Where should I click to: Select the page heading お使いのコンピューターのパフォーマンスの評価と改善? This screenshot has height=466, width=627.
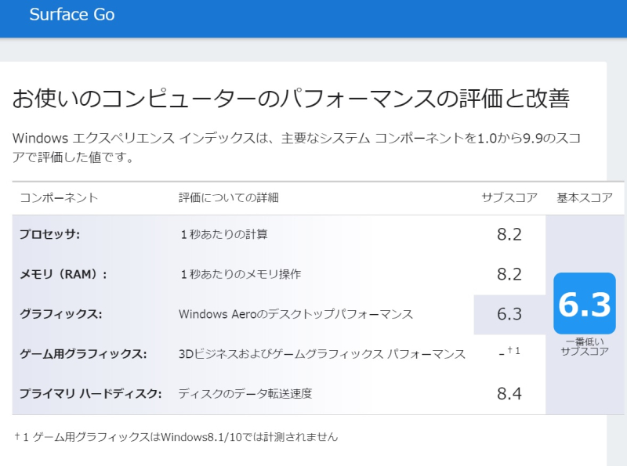click(291, 99)
